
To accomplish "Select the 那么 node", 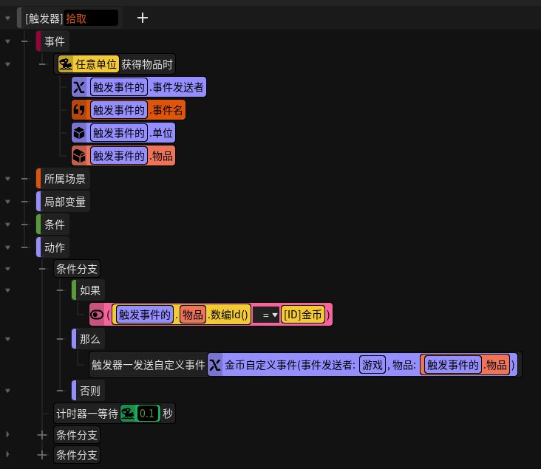I will coord(89,339).
